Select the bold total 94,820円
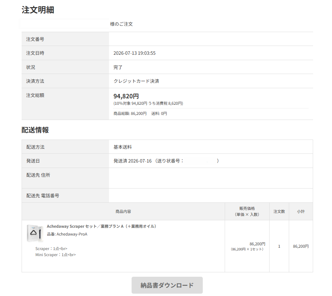The image size is (332, 296). click(x=126, y=96)
